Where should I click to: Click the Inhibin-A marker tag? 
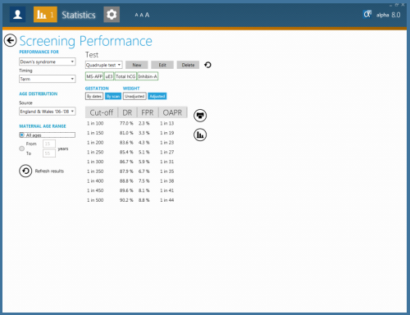coord(148,76)
